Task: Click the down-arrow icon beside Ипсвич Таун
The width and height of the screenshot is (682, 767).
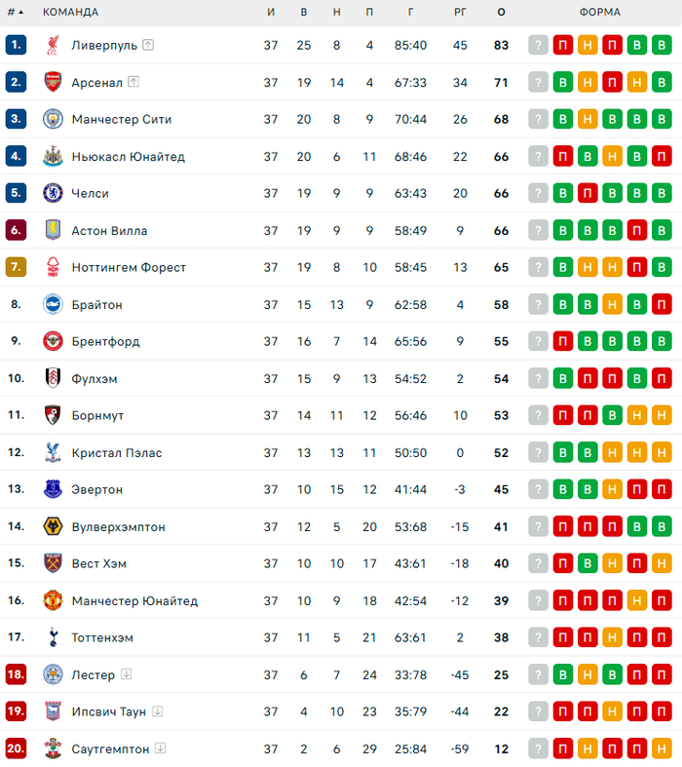Action: tap(157, 711)
